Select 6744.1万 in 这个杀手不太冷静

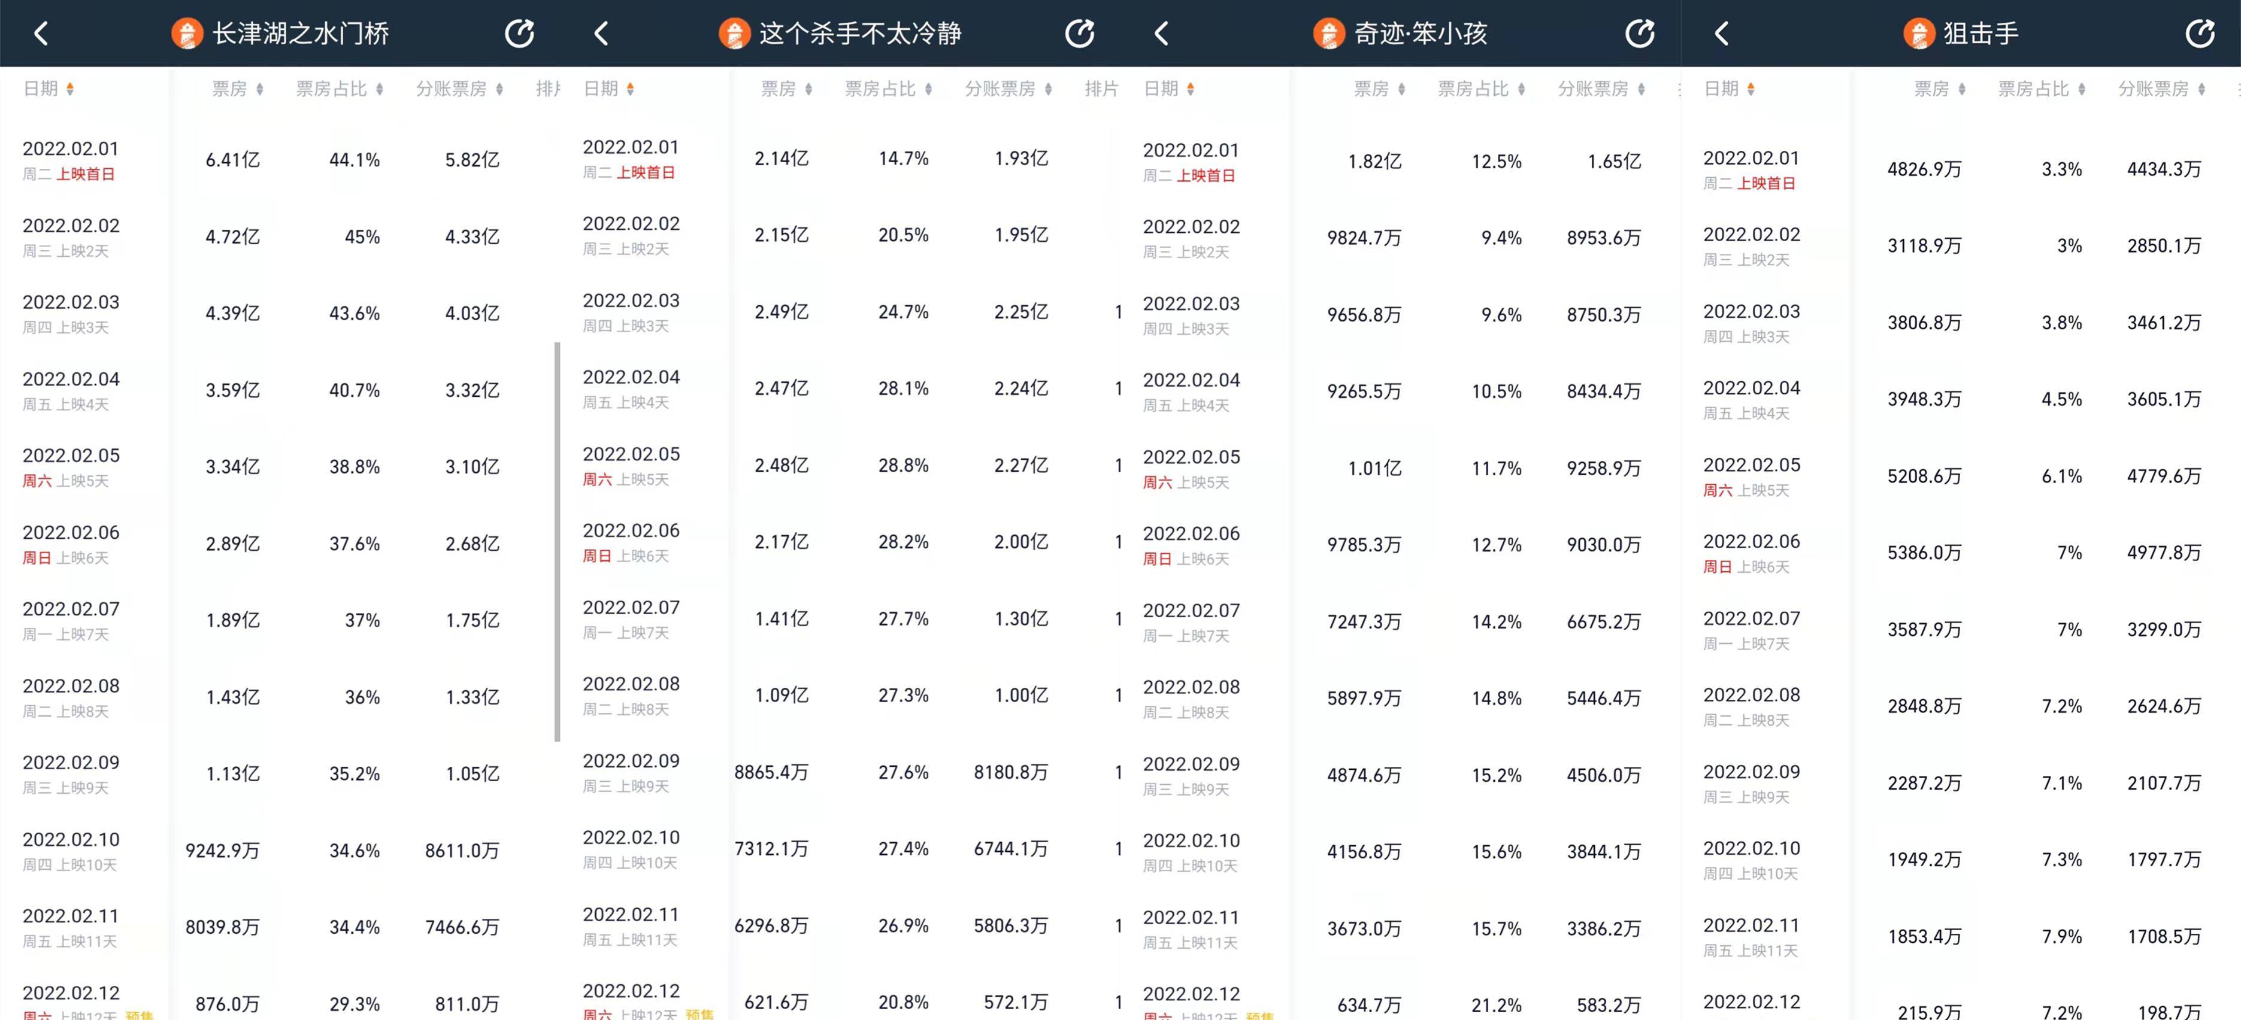1011,849
